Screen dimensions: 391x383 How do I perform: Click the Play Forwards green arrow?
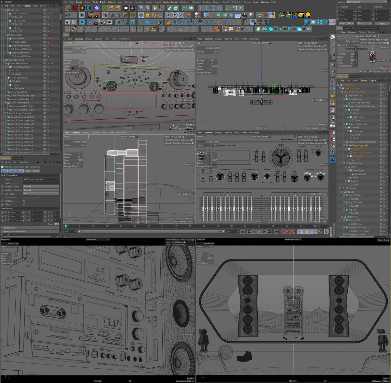[259, 232]
